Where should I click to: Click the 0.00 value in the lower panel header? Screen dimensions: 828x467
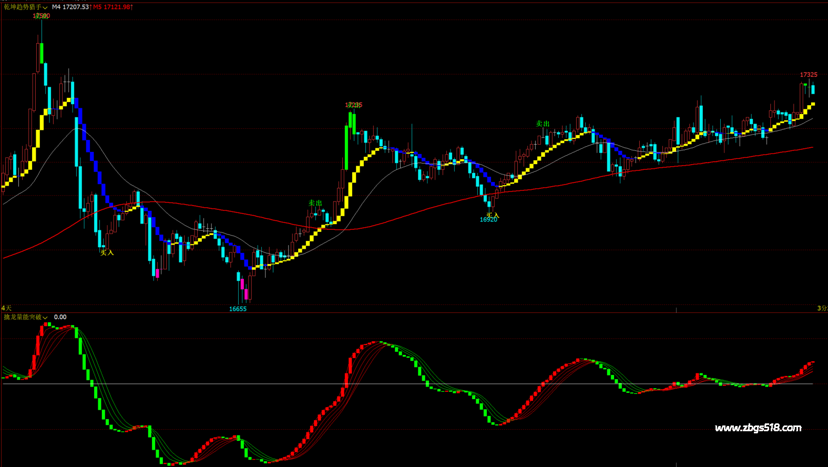60,317
